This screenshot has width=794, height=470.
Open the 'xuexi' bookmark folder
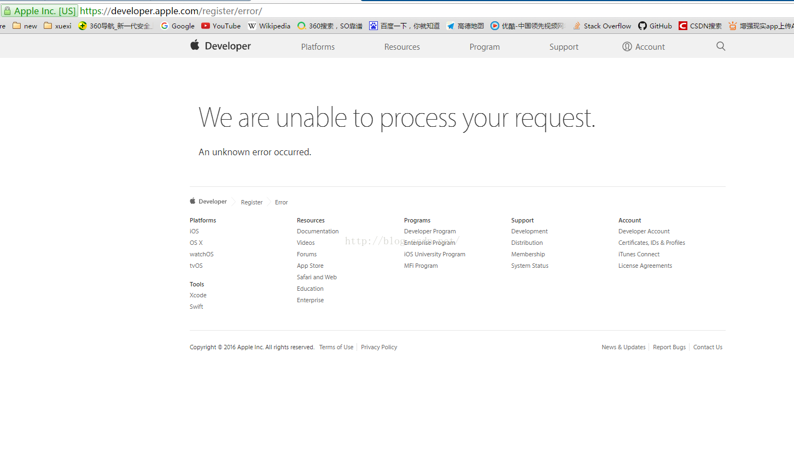tap(57, 26)
